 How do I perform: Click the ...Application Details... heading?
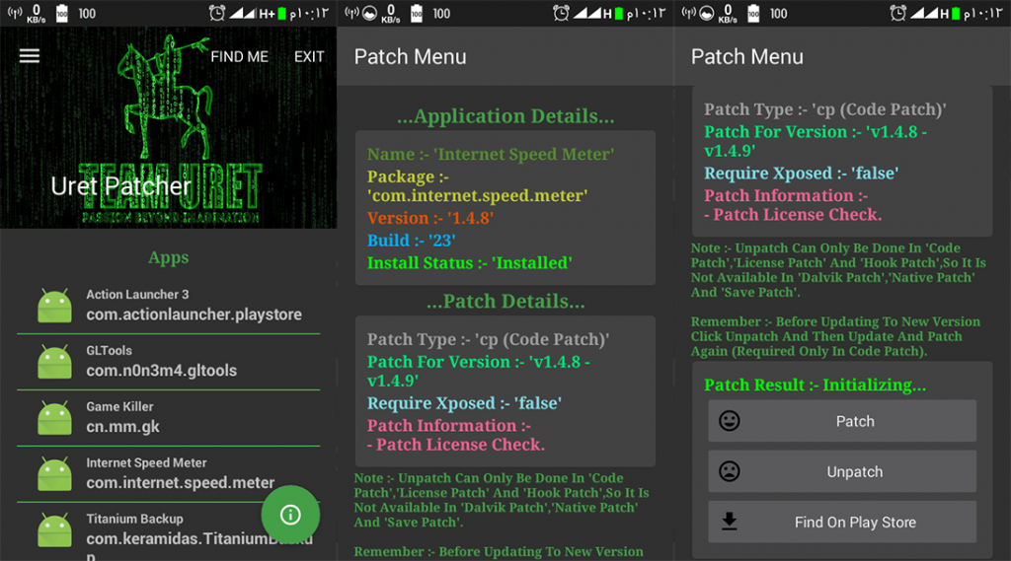[x=505, y=116]
